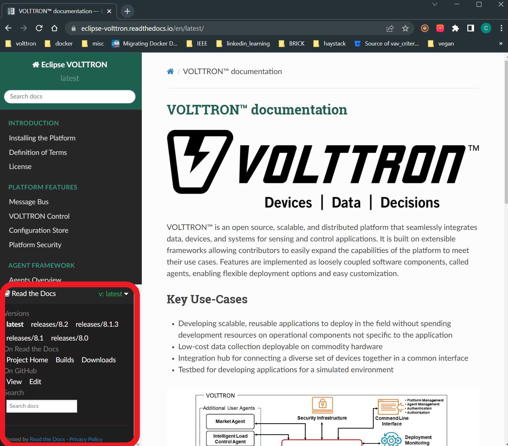The image size is (508, 446).
Task: Open the Downloads link
Action: 99,360
